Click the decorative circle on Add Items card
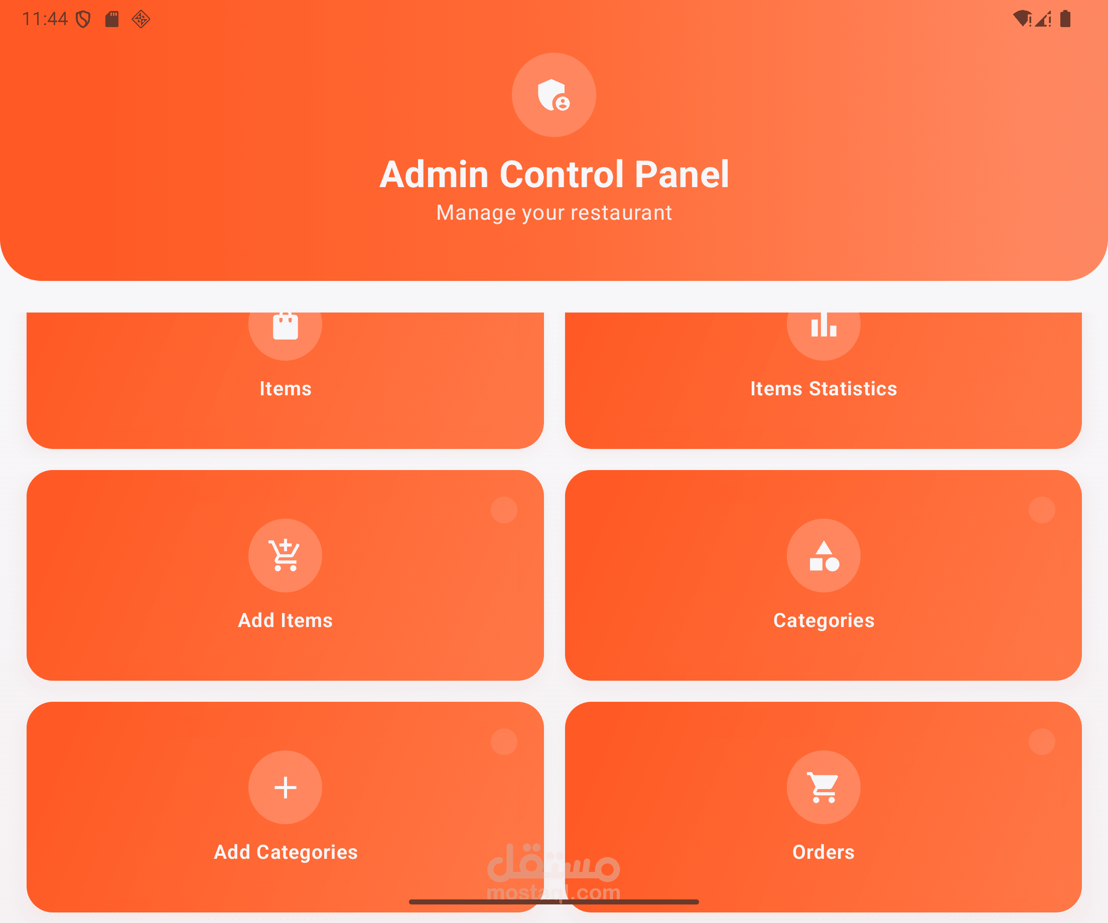The width and height of the screenshot is (1108, 923). pos(504,510)
